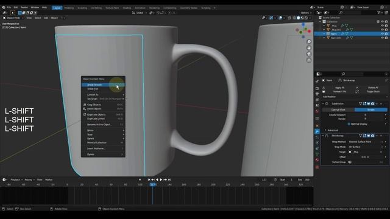
Task: Click the Shrinkwrap Target _Mug field
Action: click(366, 152)
